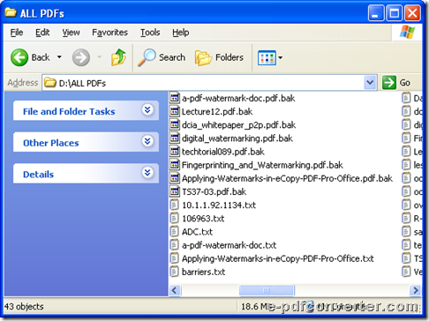This screenshot has height=321, width=429.
Task: Select icon of 106963.txt
Action: click(175, 218)
